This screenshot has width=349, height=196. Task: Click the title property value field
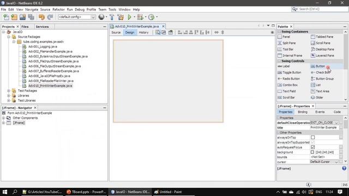[x=324, y=127]
